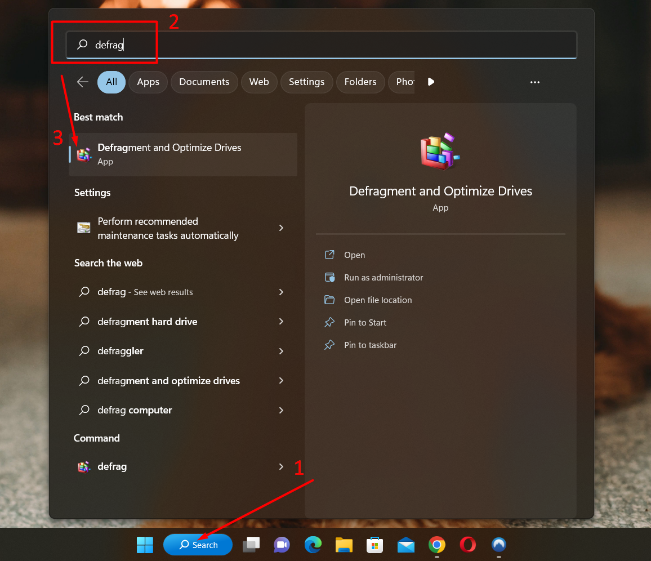651x561 pixels.
Task: Click the Open text in the preview pane
Action: pyautogui.click(x=355, y=255)
